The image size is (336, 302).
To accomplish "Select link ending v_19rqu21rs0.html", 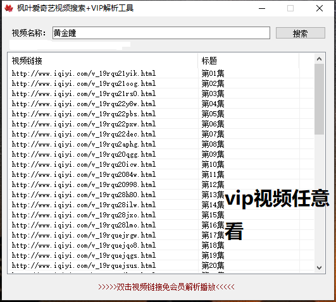I will (x=84, y=94).
